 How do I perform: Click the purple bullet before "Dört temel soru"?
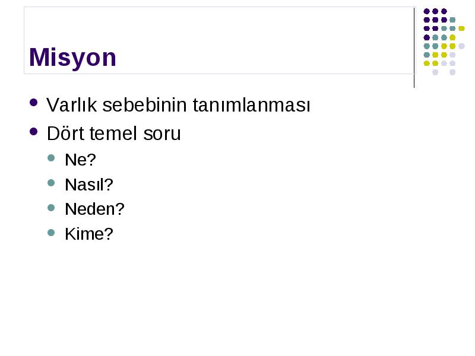coord(34,132)
